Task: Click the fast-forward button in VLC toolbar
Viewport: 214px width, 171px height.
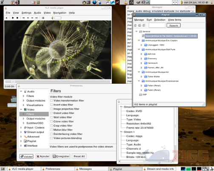Action: [32, 18]
